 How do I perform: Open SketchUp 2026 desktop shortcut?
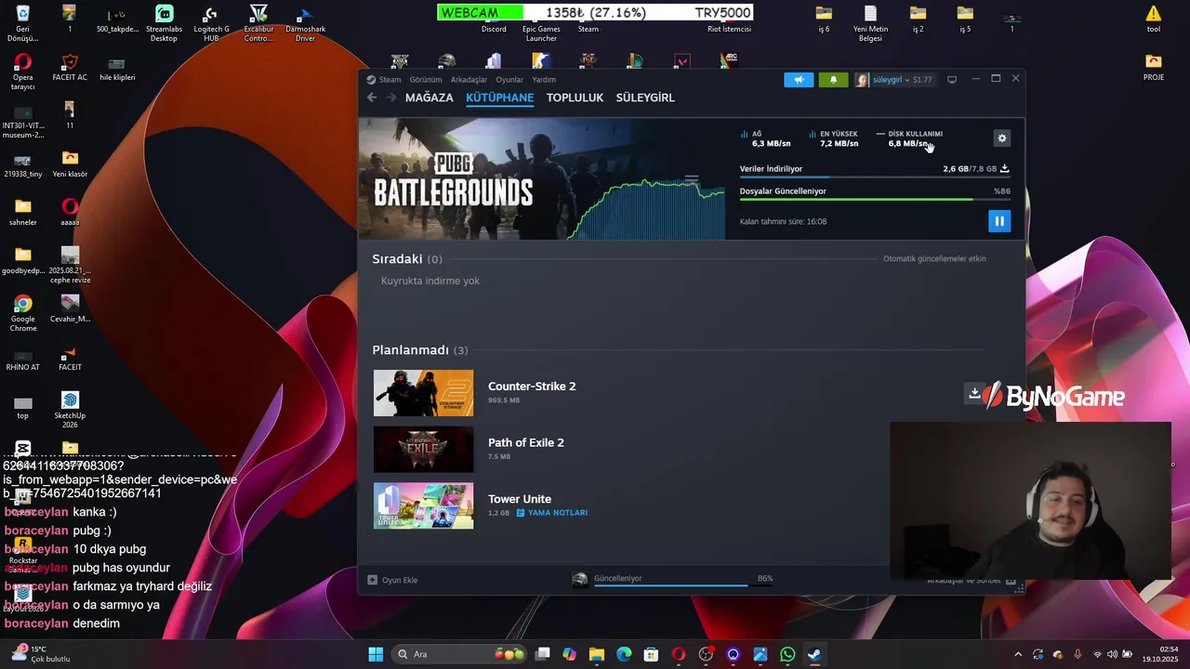coord(70,410)
